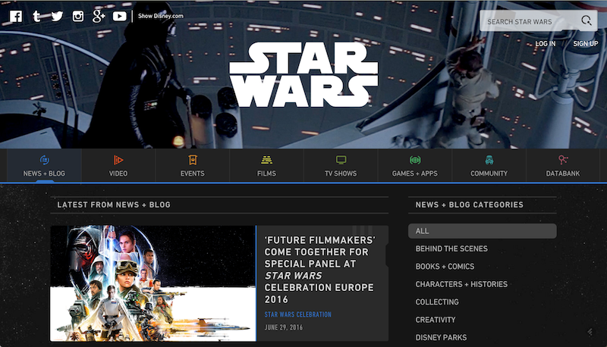This screenshot has width=607, height=347.
Task: Click News + Blog Categories heading
Action: point(469,205)
